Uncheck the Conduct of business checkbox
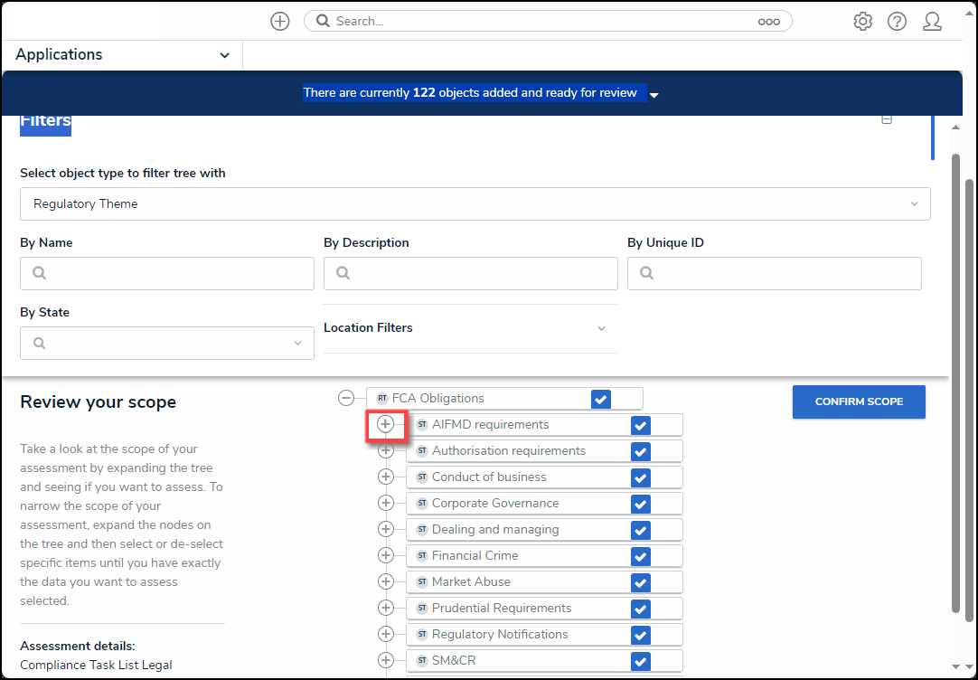 click(641, 477)
